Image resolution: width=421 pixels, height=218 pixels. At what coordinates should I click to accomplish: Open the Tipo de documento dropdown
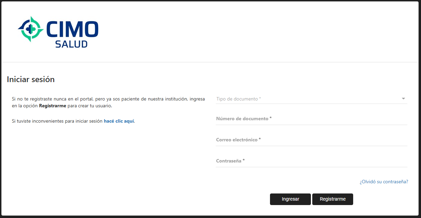[x=307, y=99]
